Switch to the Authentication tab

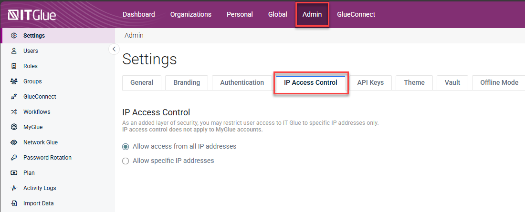pos(242,82)
